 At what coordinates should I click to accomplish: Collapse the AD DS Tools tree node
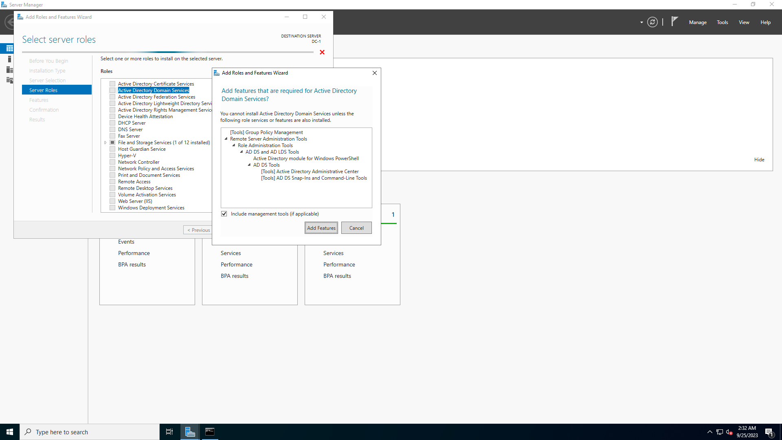pos(249,165)
